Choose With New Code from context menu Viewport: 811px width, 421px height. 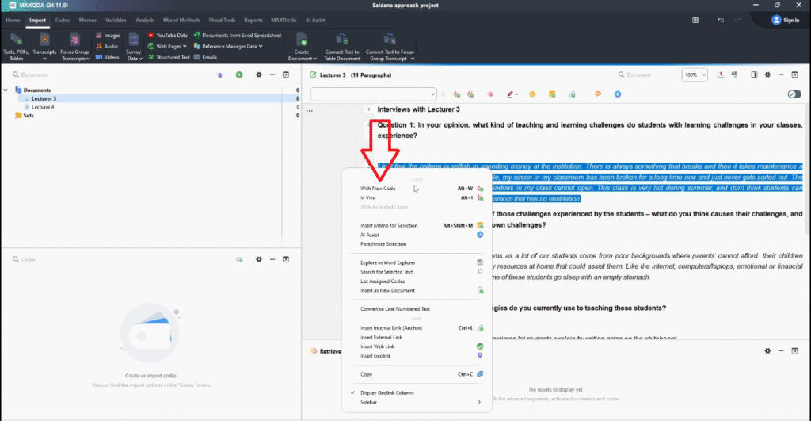(x=378, y=189)
